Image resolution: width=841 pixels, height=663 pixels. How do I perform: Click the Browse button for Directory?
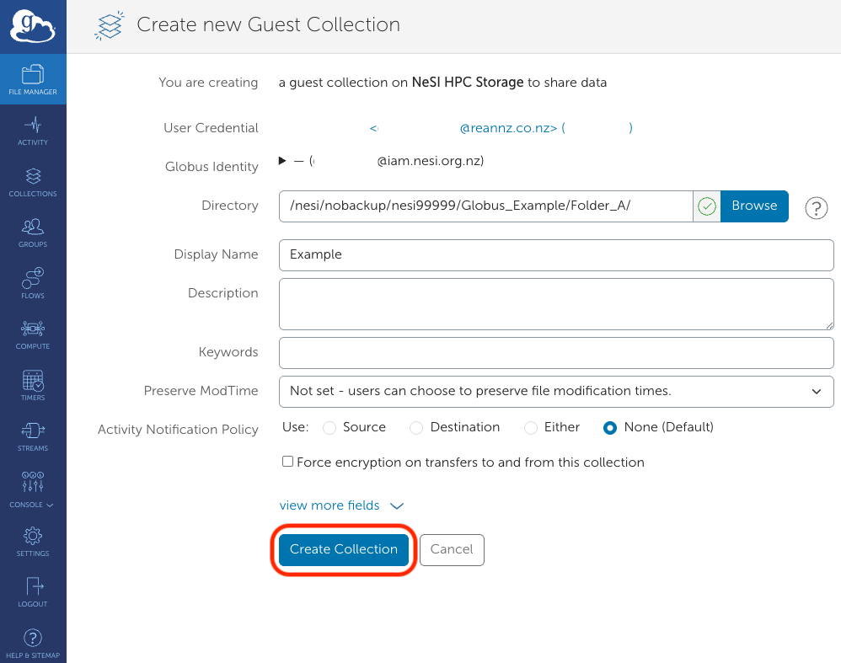click(x=753, y=206)
